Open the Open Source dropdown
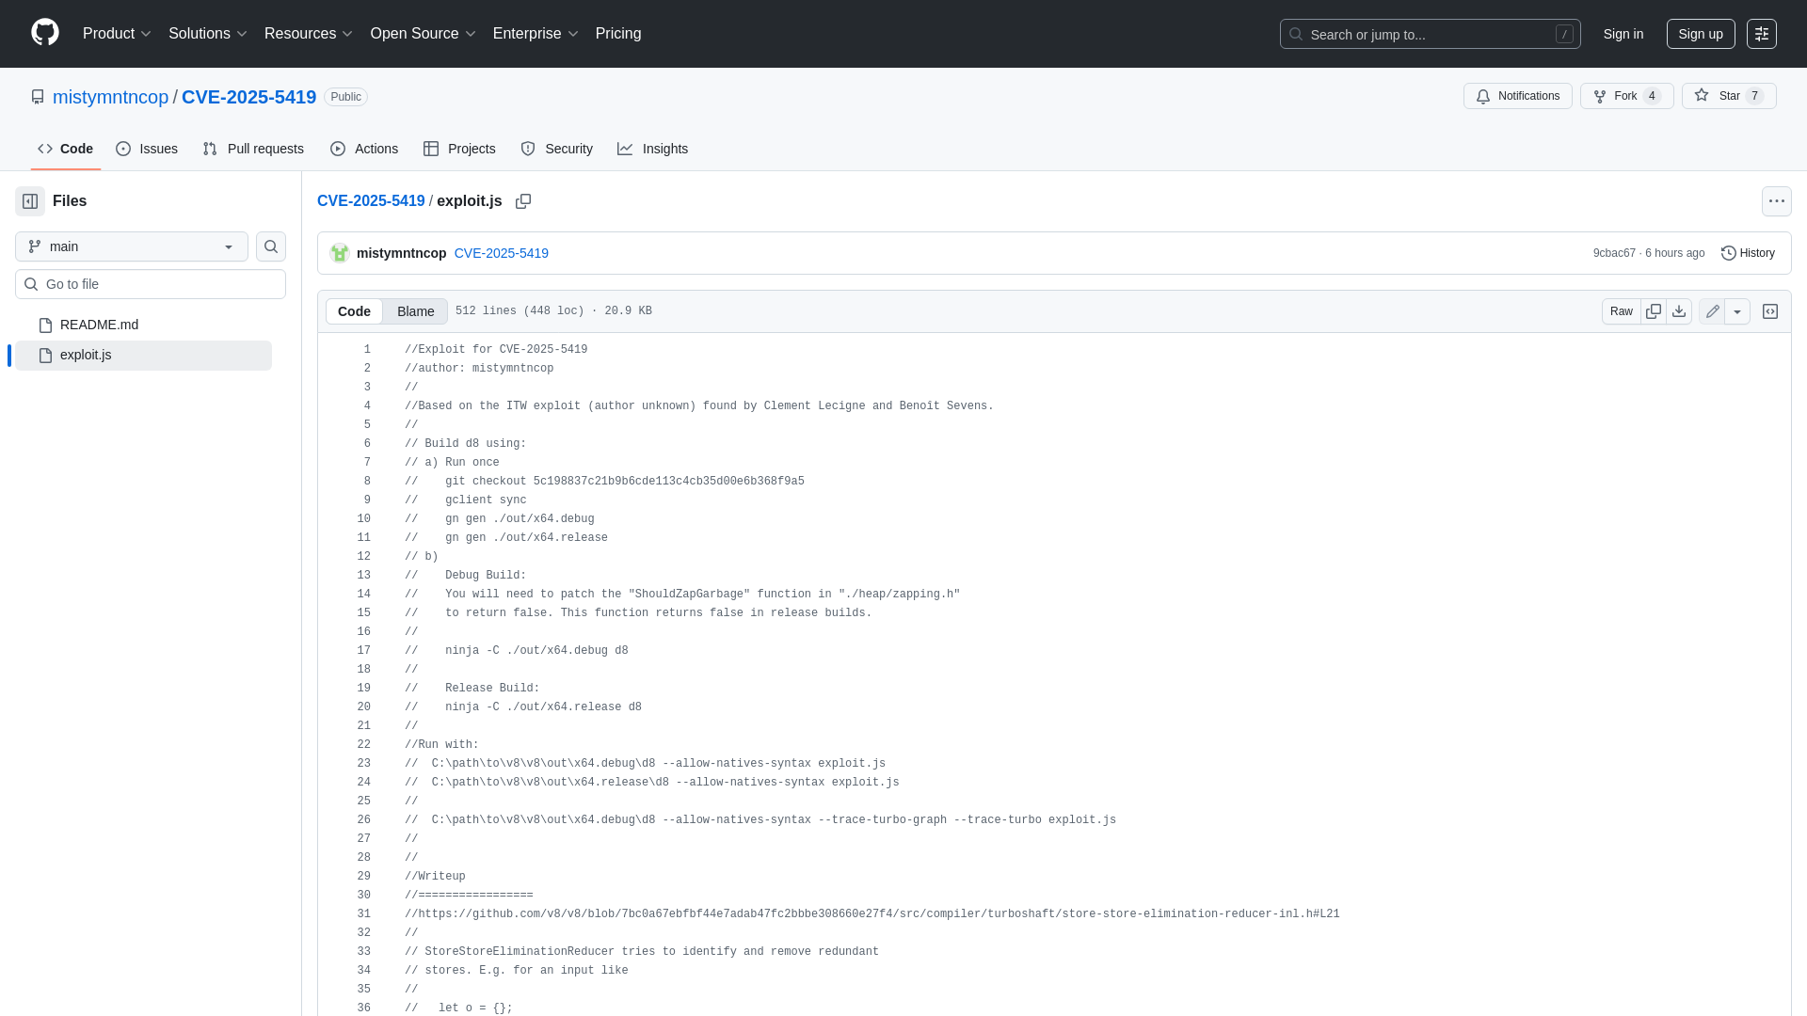Screen dimensions: 1807x1016 point(423,34)
